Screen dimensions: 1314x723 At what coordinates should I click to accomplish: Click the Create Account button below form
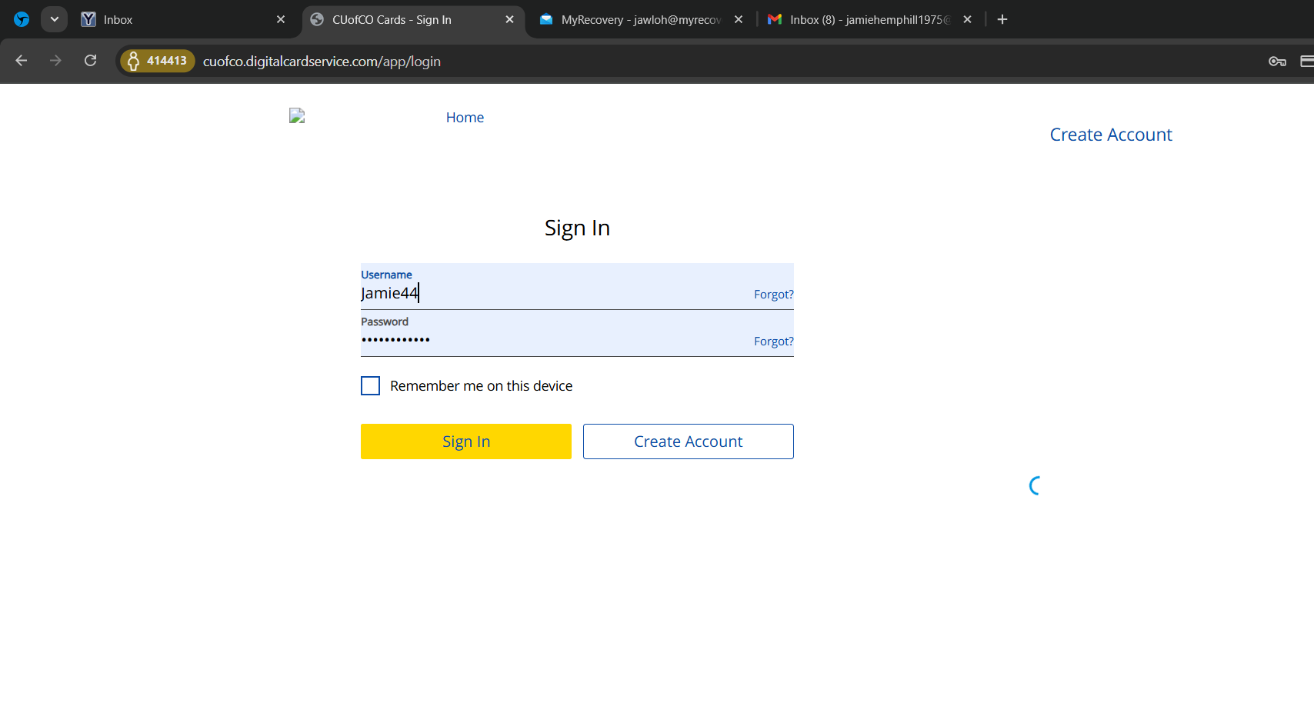click(x=688, y=441)
